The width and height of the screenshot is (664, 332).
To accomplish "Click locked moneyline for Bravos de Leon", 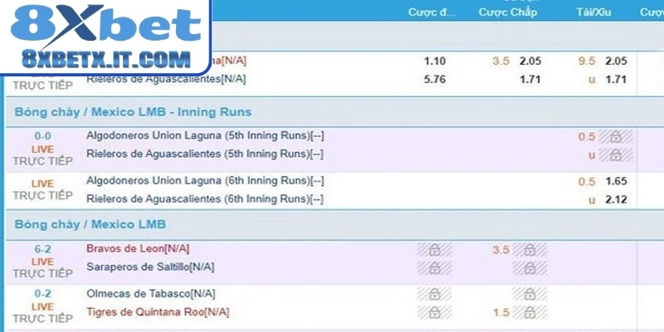I will click(x=434, y=250).
